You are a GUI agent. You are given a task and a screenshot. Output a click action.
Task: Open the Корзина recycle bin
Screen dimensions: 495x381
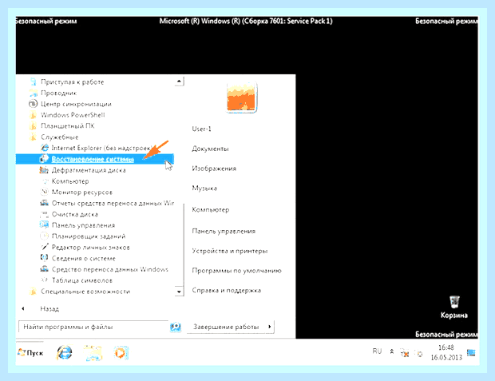pos(454,307)
